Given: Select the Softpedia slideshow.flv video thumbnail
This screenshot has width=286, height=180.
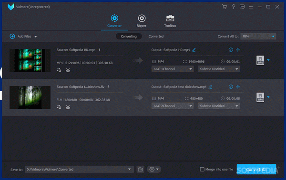Looking at the screenshot, I should [x=30, y=97].
